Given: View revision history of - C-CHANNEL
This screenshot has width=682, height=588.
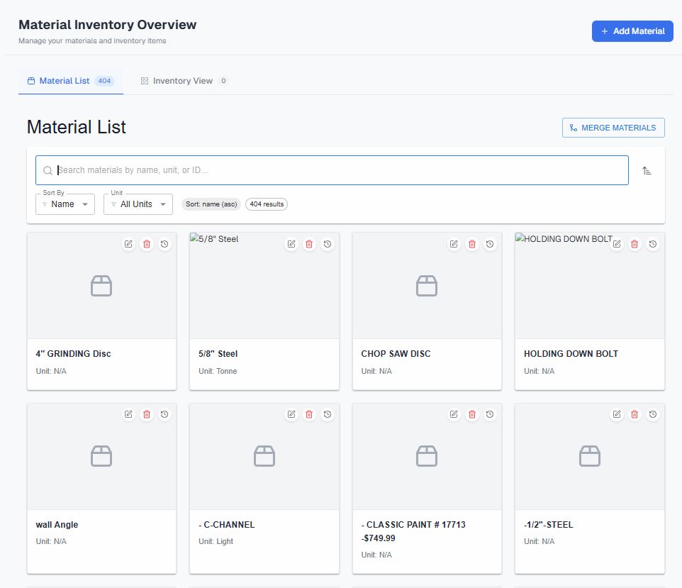Looking at the screenshot, I should click(328, 414).
